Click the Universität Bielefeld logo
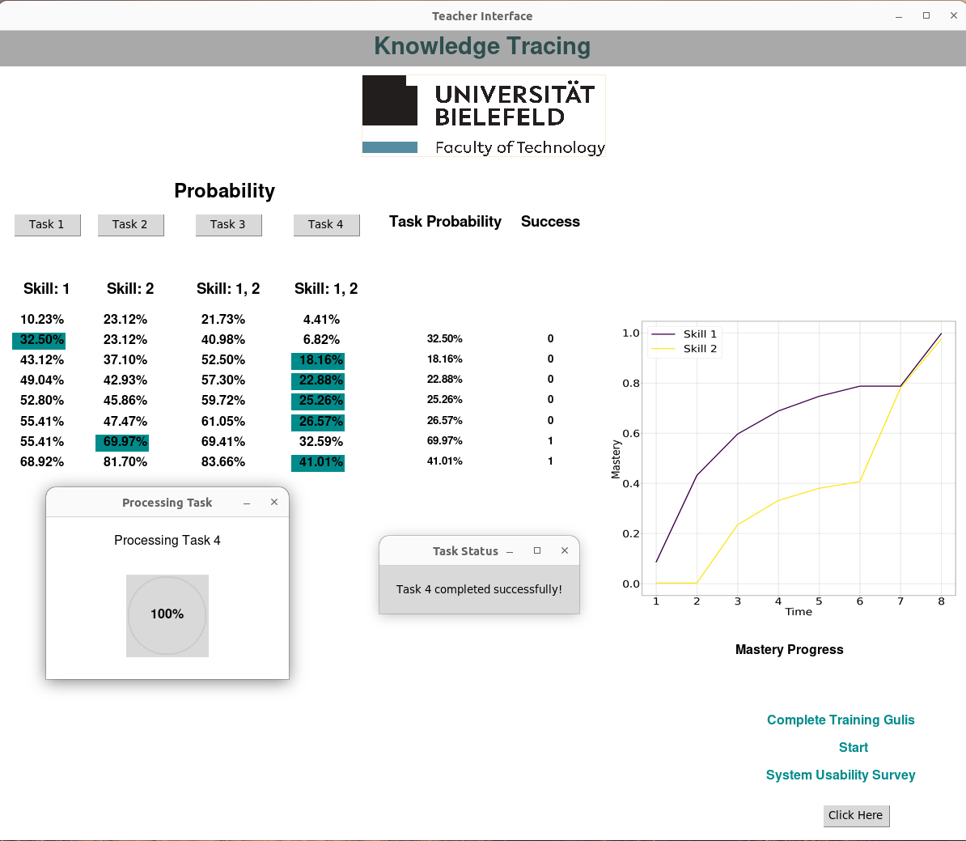Viewport: 966px width, 841px height. [x=483, y=116]
